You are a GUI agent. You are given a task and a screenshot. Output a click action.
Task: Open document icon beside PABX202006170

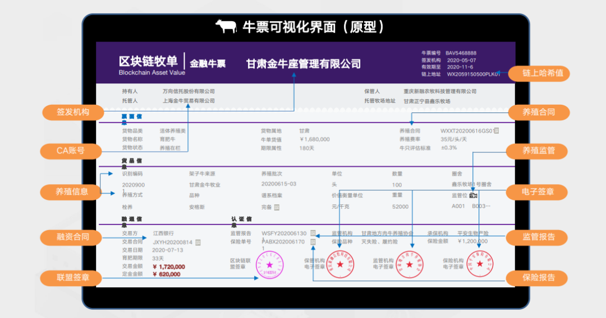[x=313, y=242]
